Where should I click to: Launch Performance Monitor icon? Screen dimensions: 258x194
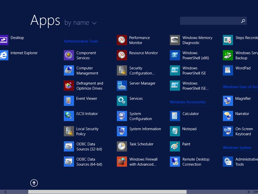122,40
